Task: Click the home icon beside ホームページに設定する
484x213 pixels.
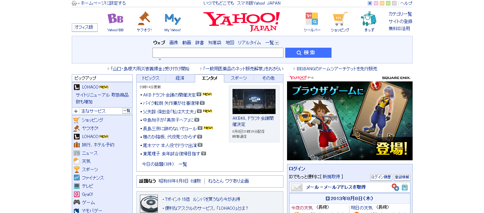Action: click(x=74, y=3)
